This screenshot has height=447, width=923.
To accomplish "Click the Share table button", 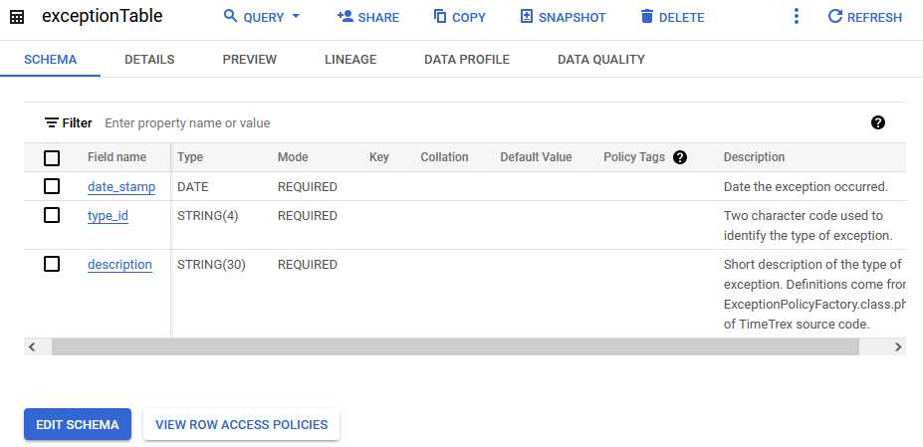I will [x=367, y=17].
